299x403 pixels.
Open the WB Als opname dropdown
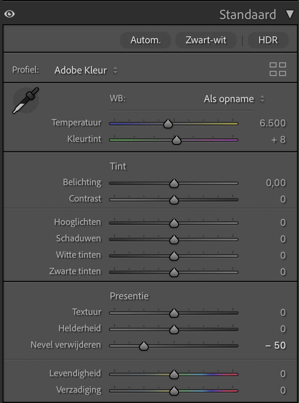point(234,99)
